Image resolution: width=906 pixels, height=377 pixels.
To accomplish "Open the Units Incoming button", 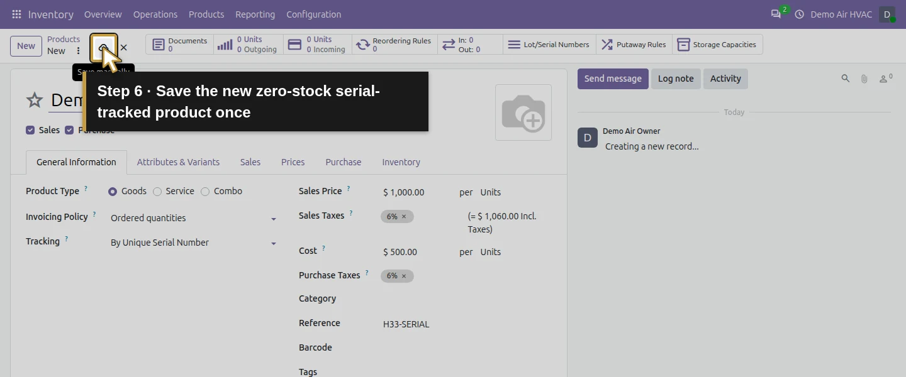I will (318, 45).
